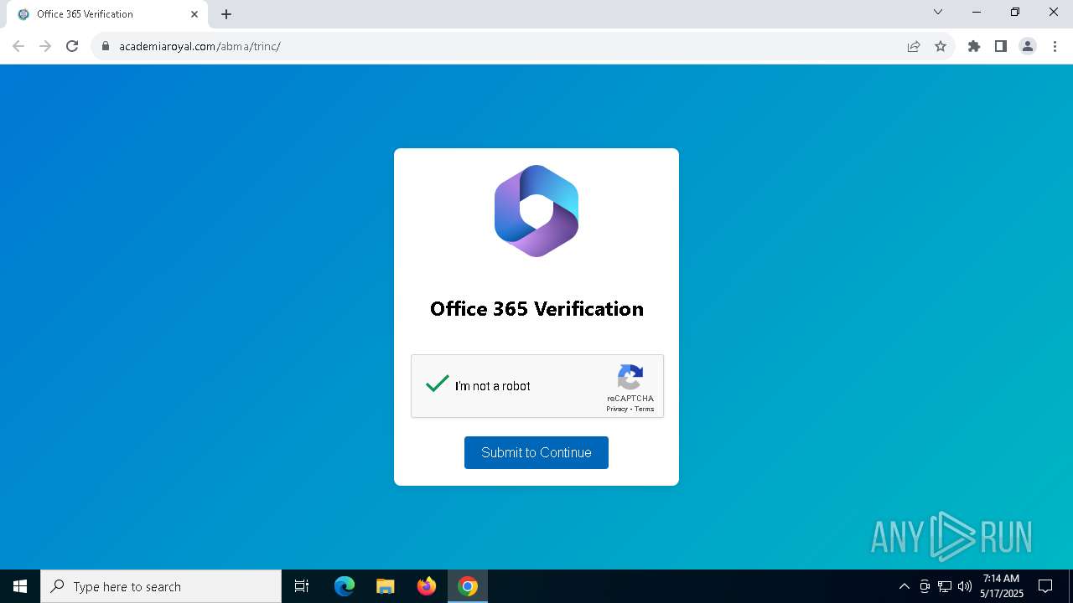Click the Office 365 logo image

click(x=536, y=211)
